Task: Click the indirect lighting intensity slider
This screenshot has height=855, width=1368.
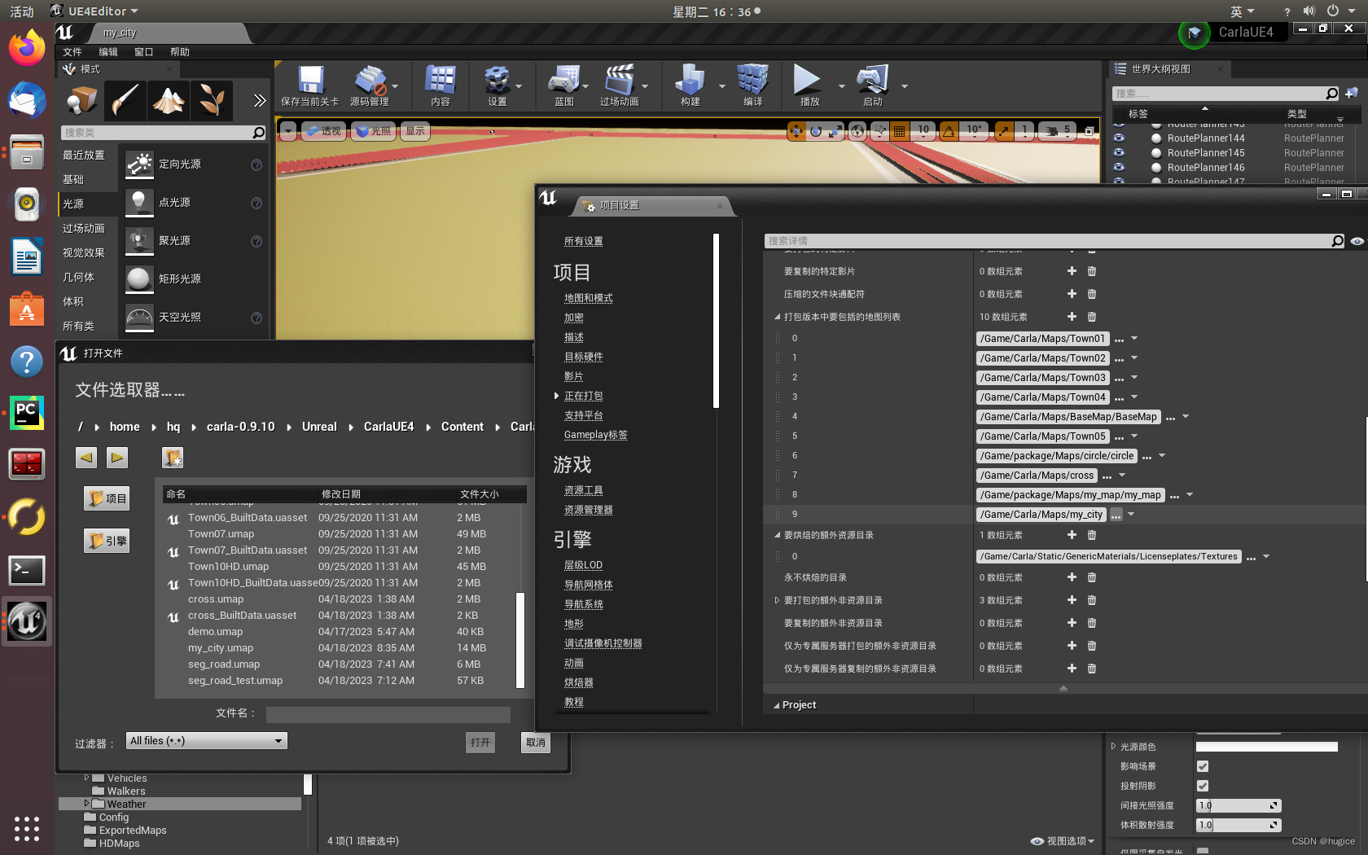Action: 1239,805
